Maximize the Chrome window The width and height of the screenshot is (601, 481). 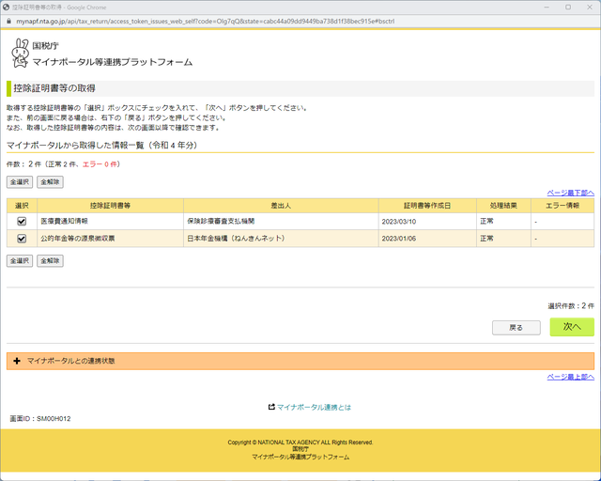(568, 8)
